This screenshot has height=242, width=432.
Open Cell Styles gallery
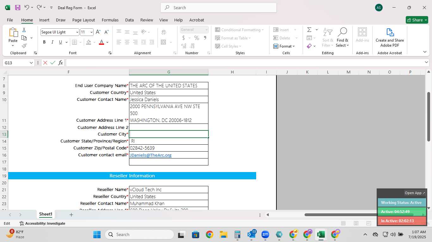point(229,46)
